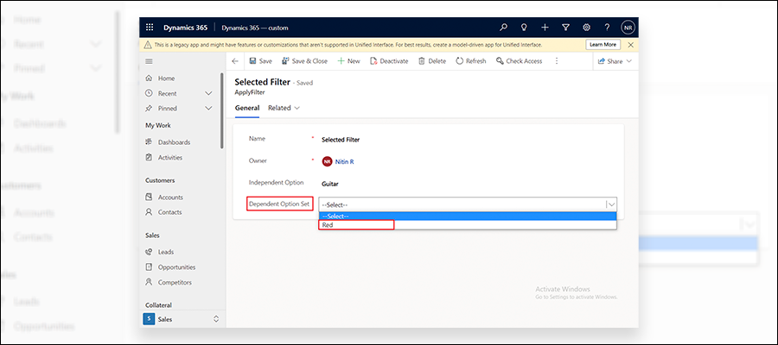Image resolution: width=778 pixels, height=345 pixels.
Task: Toggle the hamburger navigation menu
Action: pyautogui.click(x=149, y=61)
